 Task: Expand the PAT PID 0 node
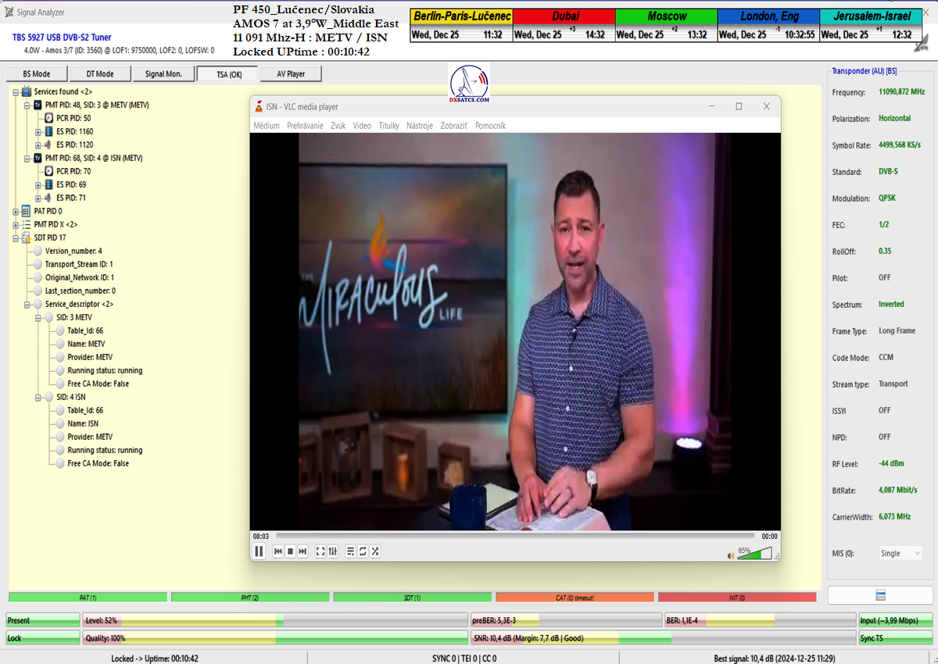pos(16,211)
